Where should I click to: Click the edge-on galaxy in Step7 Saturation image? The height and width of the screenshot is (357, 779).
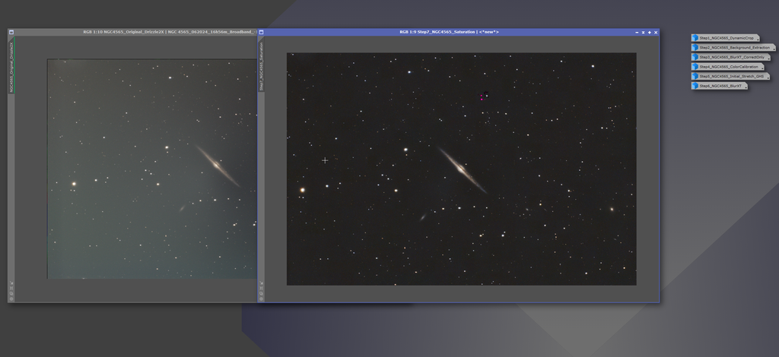(x=463, y=170)
